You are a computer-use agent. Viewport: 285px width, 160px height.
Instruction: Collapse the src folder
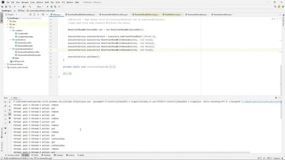tap(8, 28)
